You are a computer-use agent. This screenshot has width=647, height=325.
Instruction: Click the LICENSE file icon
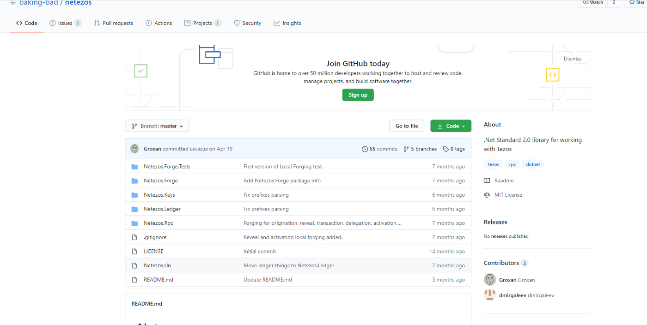[134, 252]
